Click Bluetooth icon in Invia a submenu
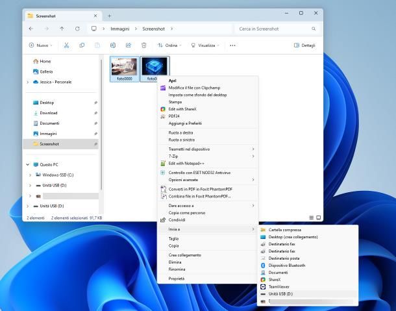This screenshot has width=396, height=311. 263,266
